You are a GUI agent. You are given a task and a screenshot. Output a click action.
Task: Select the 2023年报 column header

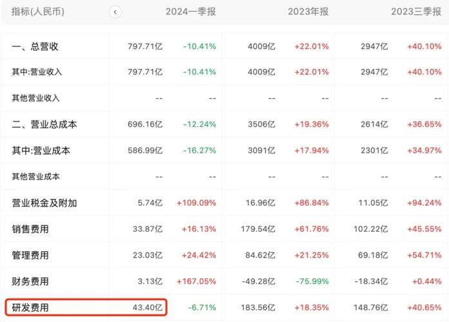point(308,12)
